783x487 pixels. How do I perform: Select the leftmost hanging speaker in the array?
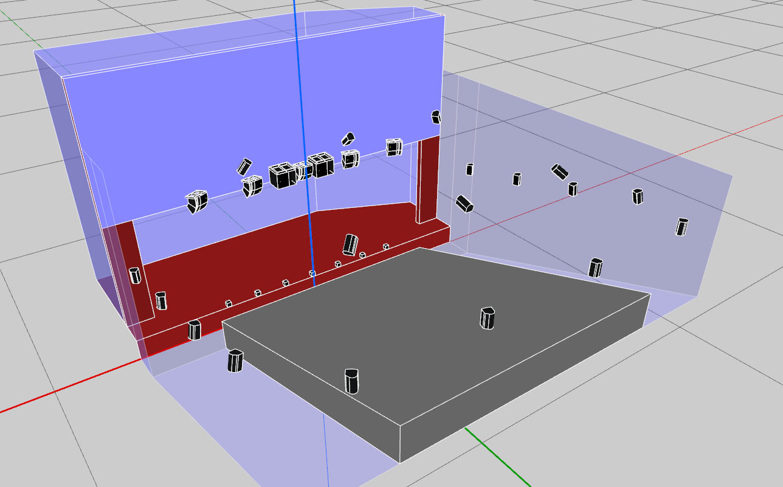coord(196,201)
